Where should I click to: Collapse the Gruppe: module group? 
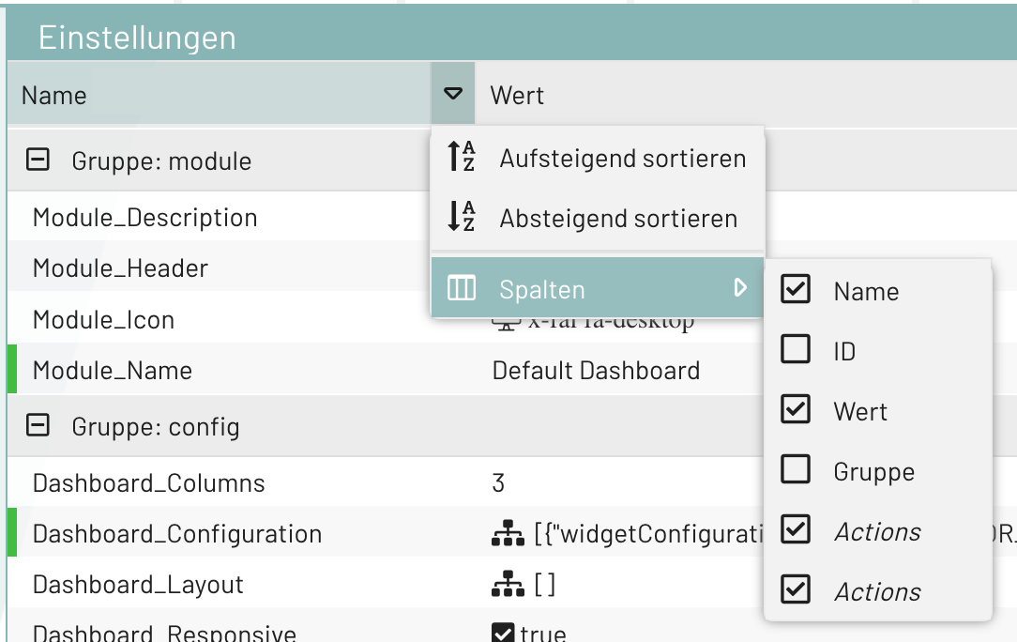[x=38, y=160]
